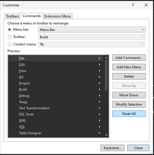The image size is (154, 155).
Task: Click the Add Command... button
Action: [129, 58]
